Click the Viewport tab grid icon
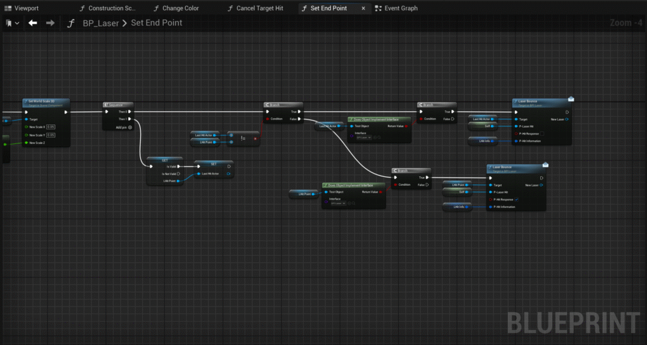The height and width of the screenshot is (345, 647). point(8,8)
